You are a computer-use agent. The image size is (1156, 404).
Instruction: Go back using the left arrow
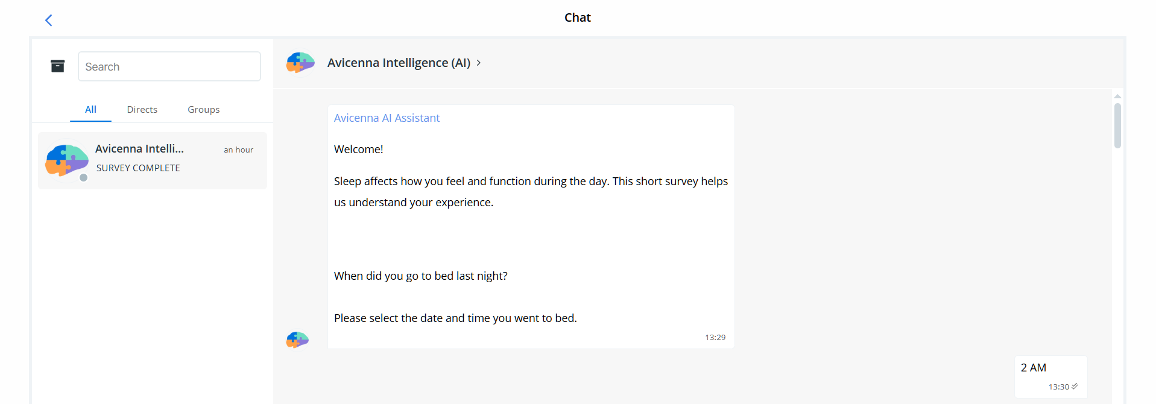[49, 20]
